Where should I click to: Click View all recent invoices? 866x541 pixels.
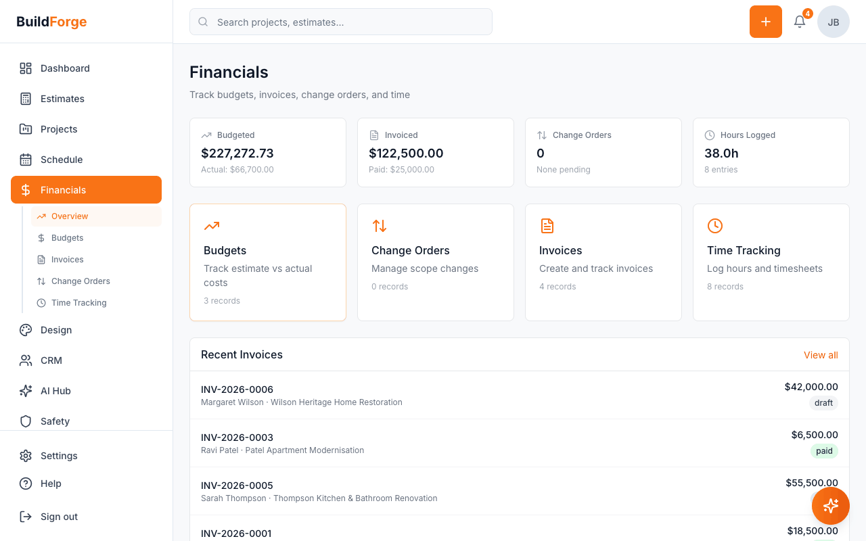point(821,354)
